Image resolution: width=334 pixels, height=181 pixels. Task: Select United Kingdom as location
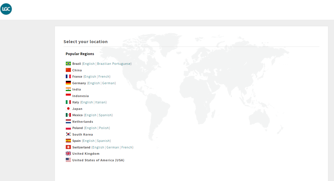click(x=86, y=154)
